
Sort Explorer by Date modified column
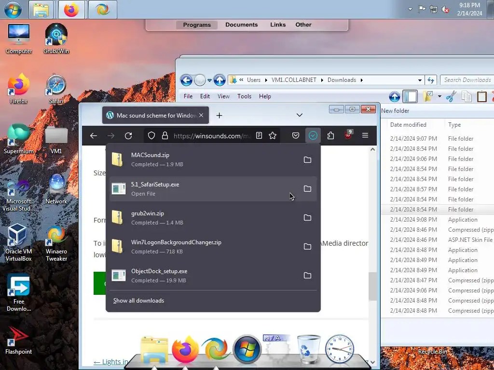pyautogui.click(x=408, y=125)
